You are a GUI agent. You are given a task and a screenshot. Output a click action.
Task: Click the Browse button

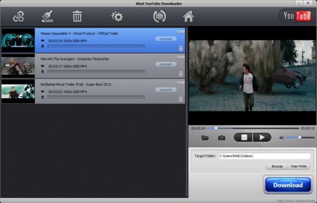coord(277,166)
